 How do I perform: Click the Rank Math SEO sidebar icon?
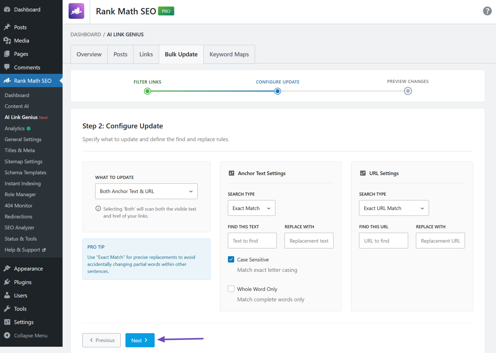[7, 80]
